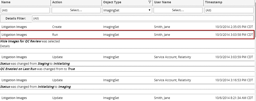Click Litigation Images in the Run row
256x101 pixels.
(x=14, y=35)
